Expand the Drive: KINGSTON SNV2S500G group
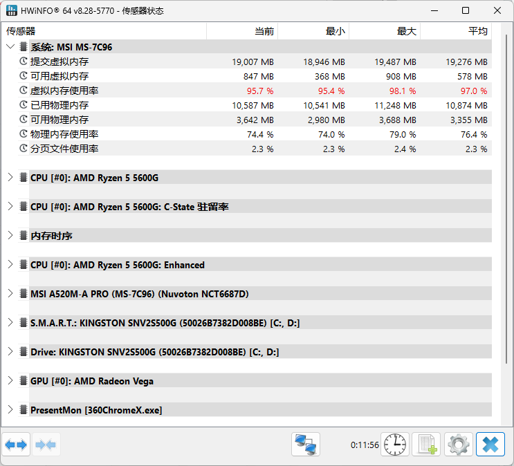 [10, 352]
